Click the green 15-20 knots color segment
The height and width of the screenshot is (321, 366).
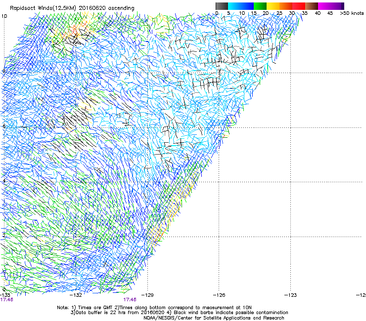pos(260,6)
